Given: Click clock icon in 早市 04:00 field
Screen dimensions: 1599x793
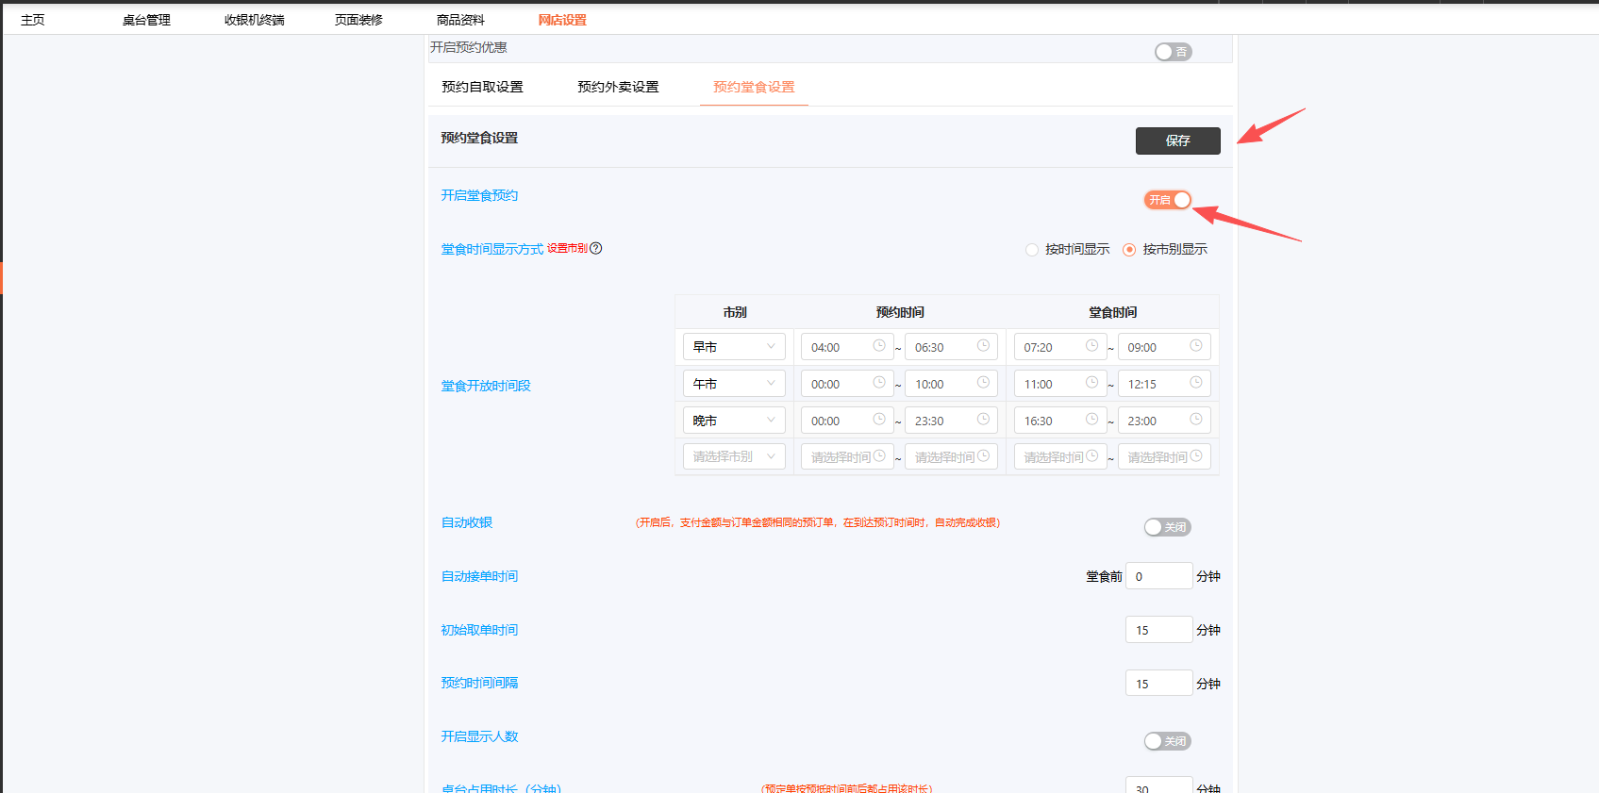Looking at the screenshot, I should point(878,346).
